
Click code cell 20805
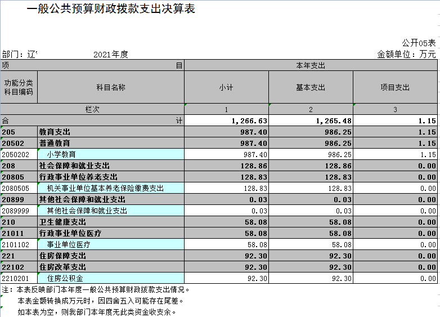click(x=19, y=177)
